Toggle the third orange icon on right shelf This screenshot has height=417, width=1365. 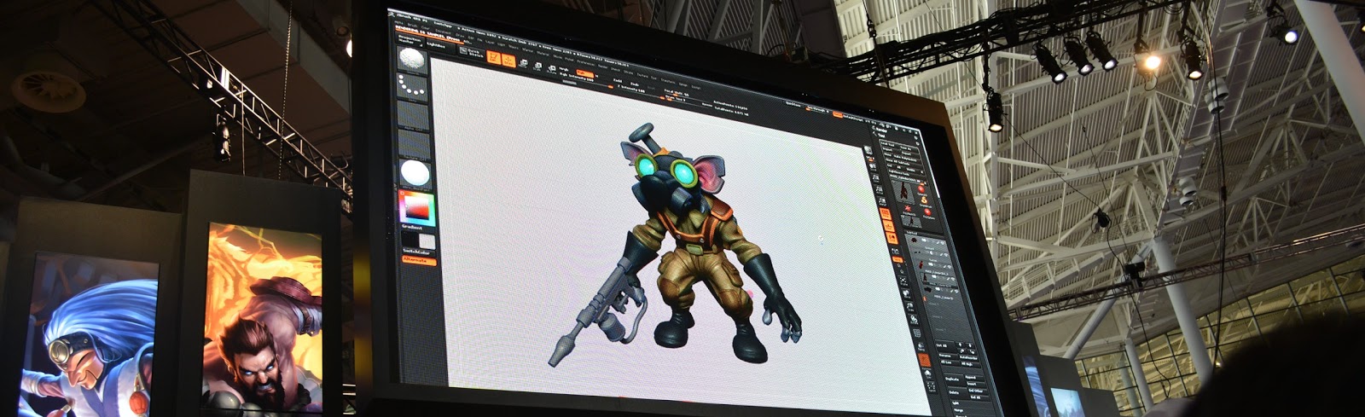[x=892, y=238]
